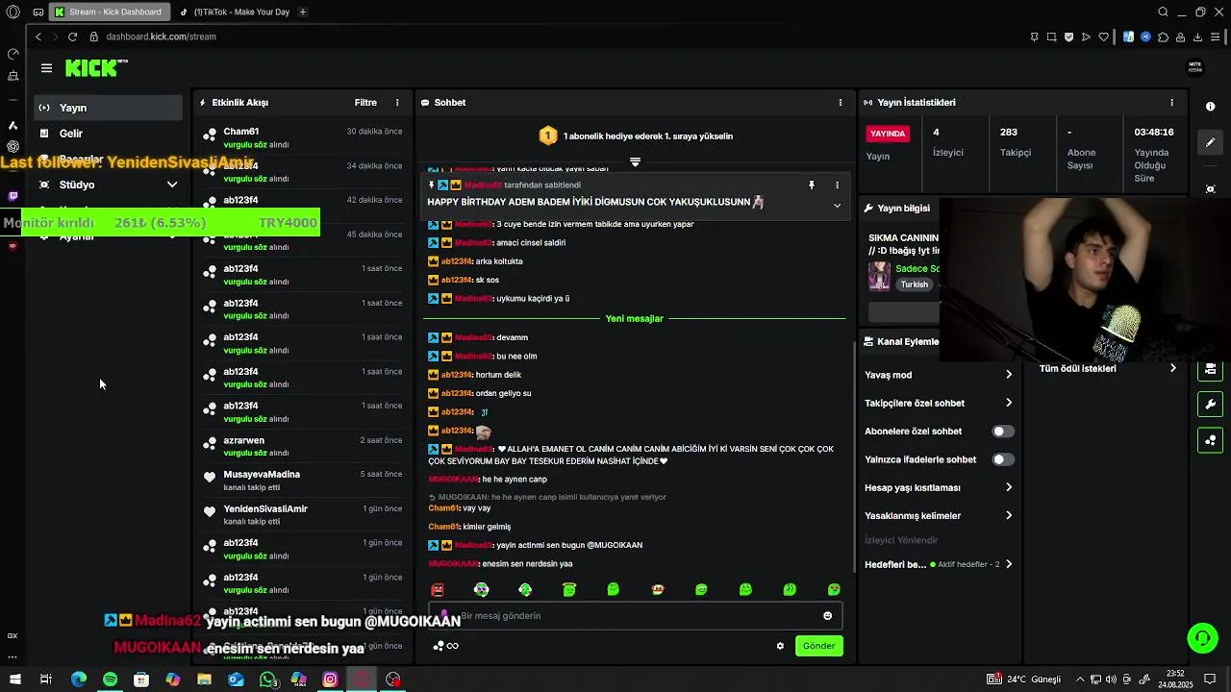Open the Kick hamburger menu
The width and height of the screenshot is (1231, 692).
[x=46, y=68]
